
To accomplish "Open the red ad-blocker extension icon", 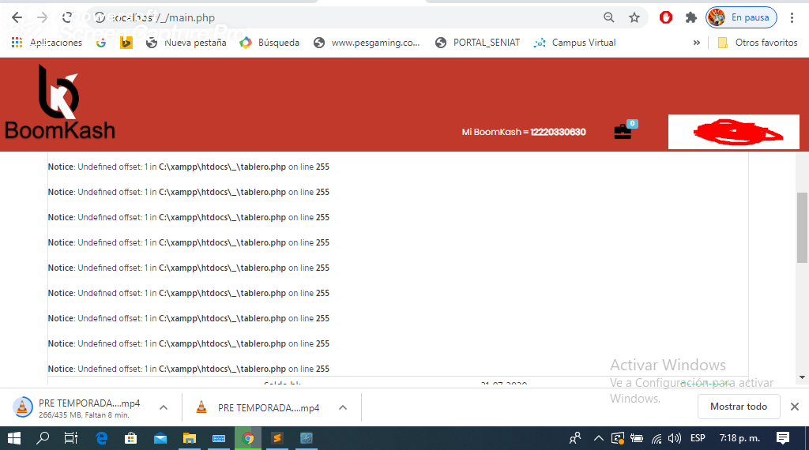I will (665, 17).
